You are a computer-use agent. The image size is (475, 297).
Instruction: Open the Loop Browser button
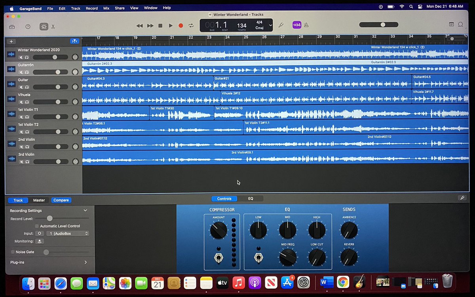[x=461, y=25]
